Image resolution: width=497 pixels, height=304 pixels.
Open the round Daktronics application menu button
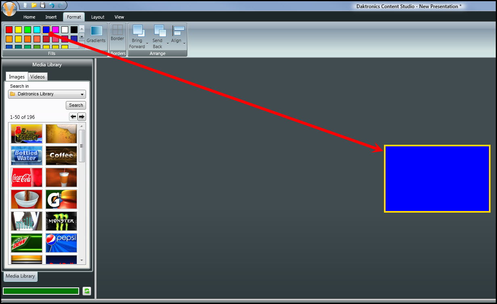point(9,8)
